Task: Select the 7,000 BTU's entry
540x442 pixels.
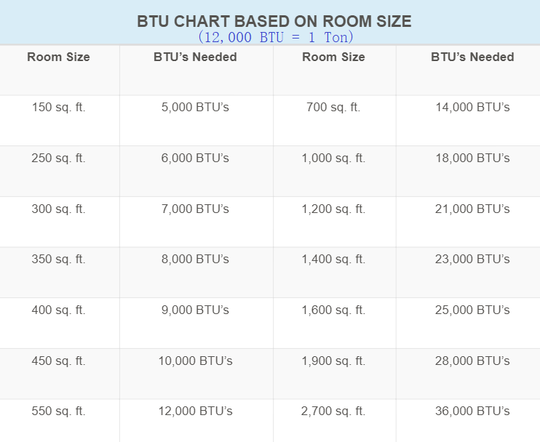Action: (x=195, y=209)
